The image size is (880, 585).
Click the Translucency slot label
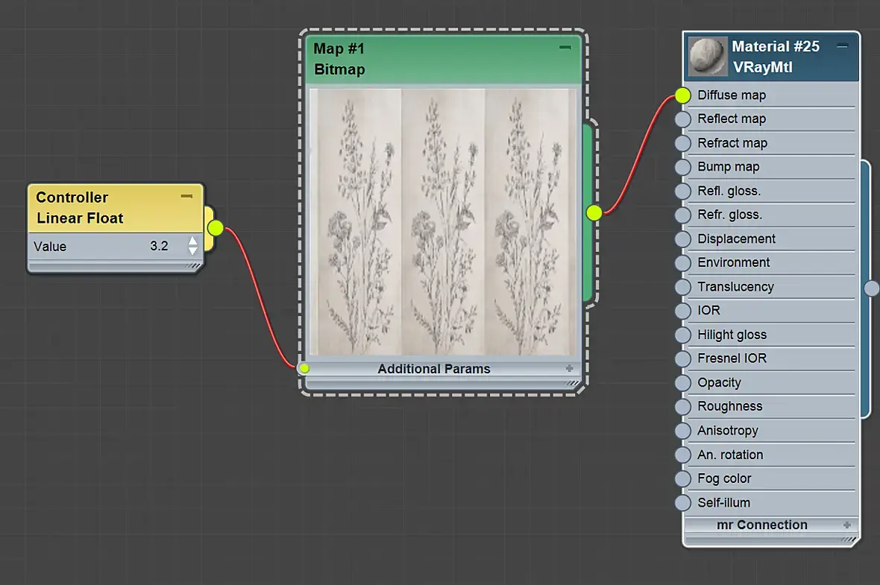[736, 287]
